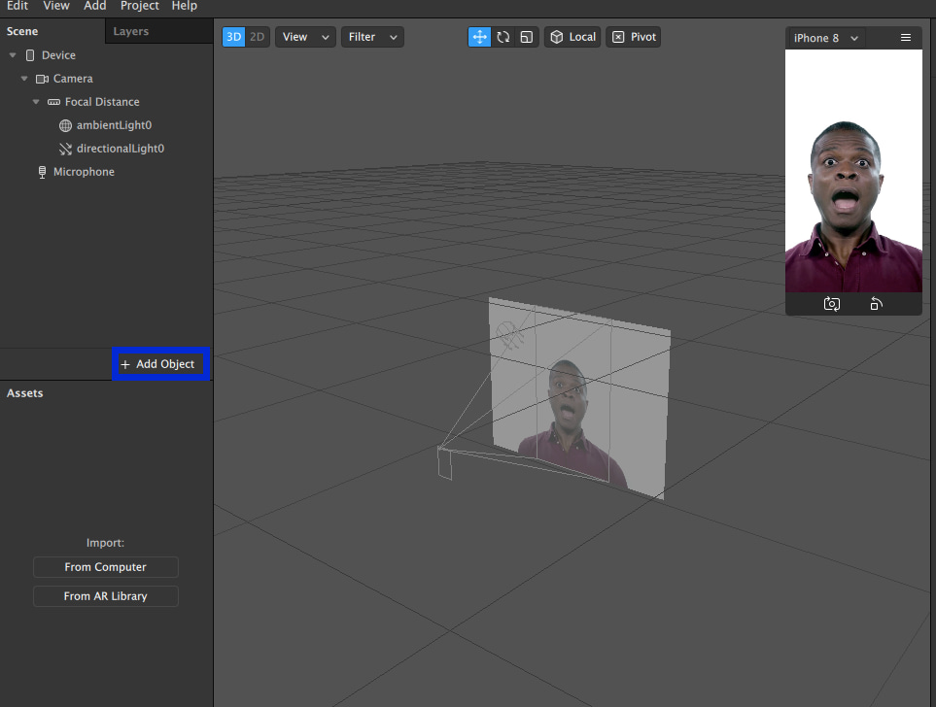Viewport: 936px width, 707px height.
Task: Open the Project menu
Action: (x=140, y=6)
